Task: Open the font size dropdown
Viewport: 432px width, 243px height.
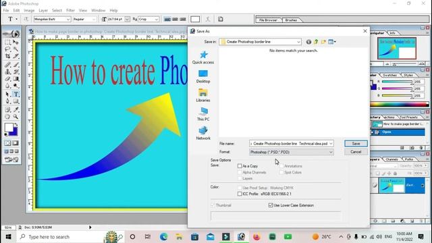Action: point(127,20)
